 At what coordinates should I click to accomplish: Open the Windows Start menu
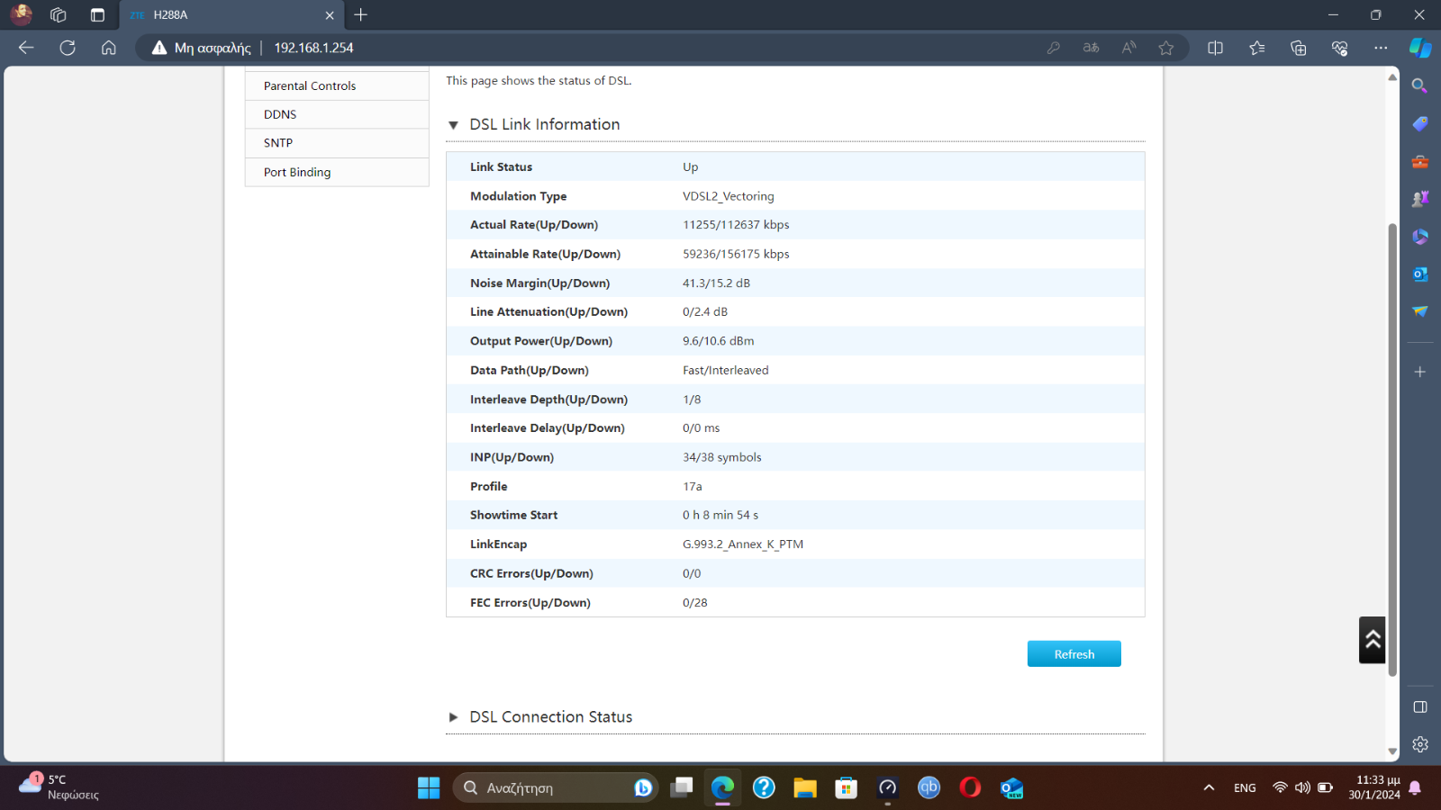(x=429, y=787)
